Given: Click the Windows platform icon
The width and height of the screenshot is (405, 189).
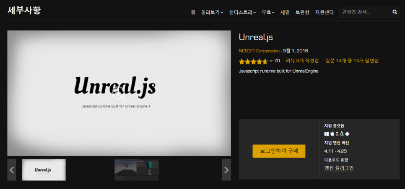Looking at the screenshot, I should pos(327,134).
